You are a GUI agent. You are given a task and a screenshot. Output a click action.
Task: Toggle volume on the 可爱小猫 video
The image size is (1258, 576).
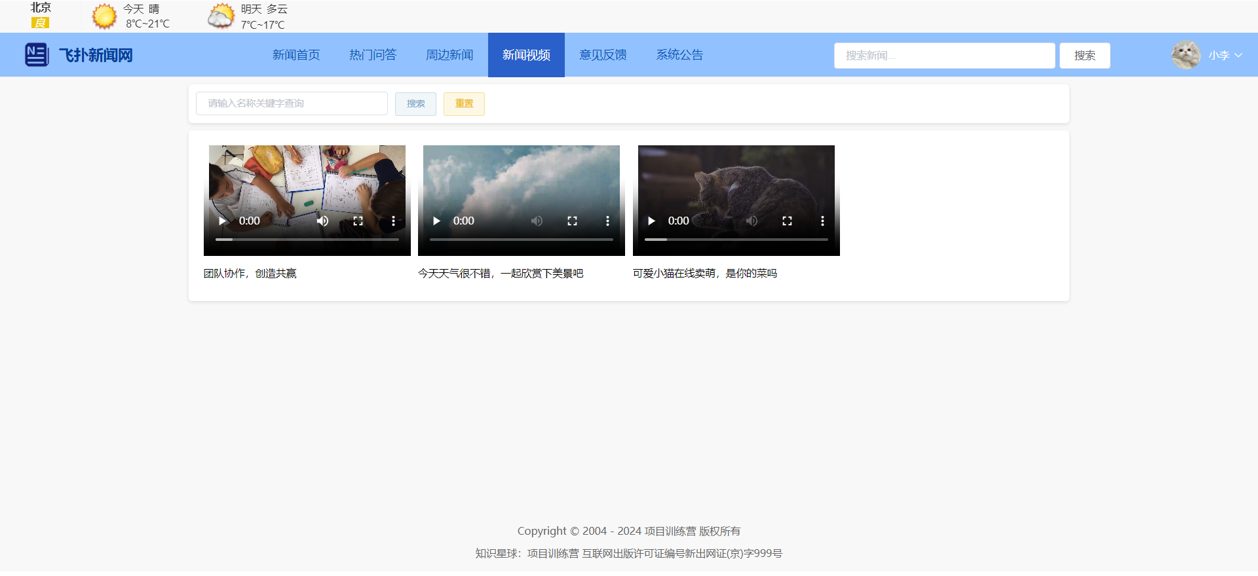[752, 221]
